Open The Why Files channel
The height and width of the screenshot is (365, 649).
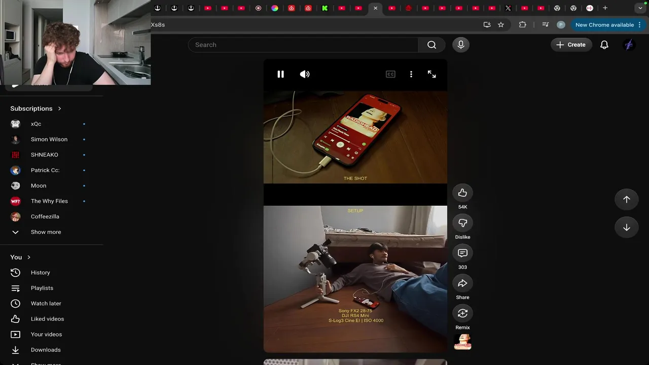pyautogui.click(x=50, y=201)
